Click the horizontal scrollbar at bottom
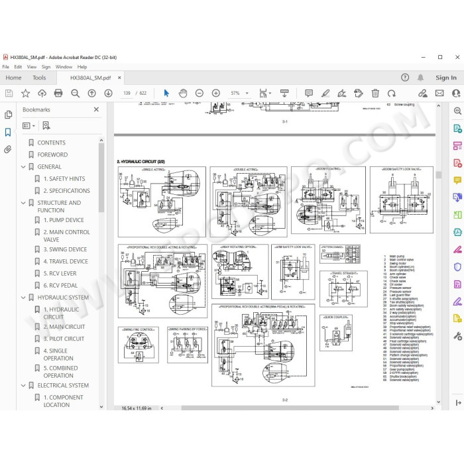Viewport: 464px width, 464px height. 290,408
